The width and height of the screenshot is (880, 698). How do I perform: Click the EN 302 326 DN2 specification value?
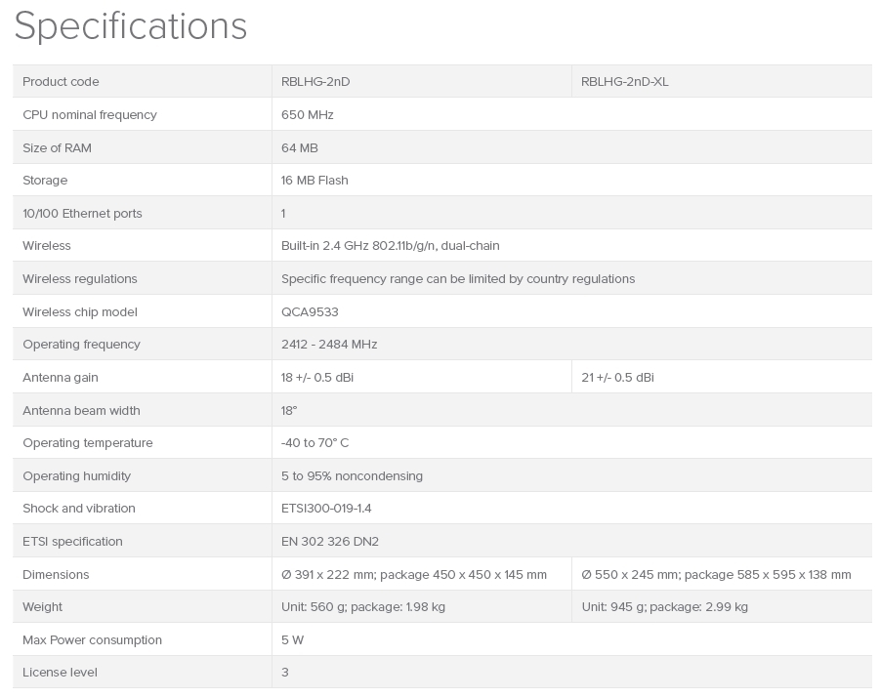pos(330,542)
